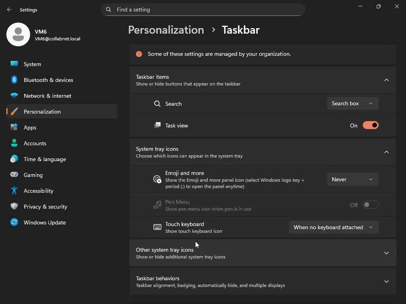Turn off the Task view toggle
406x304 pixels.
pos(370,125)
